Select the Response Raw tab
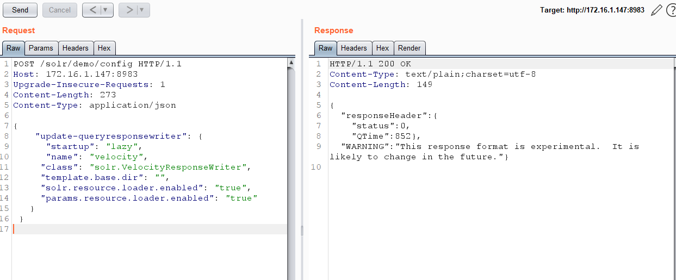 tap(326, 48)
